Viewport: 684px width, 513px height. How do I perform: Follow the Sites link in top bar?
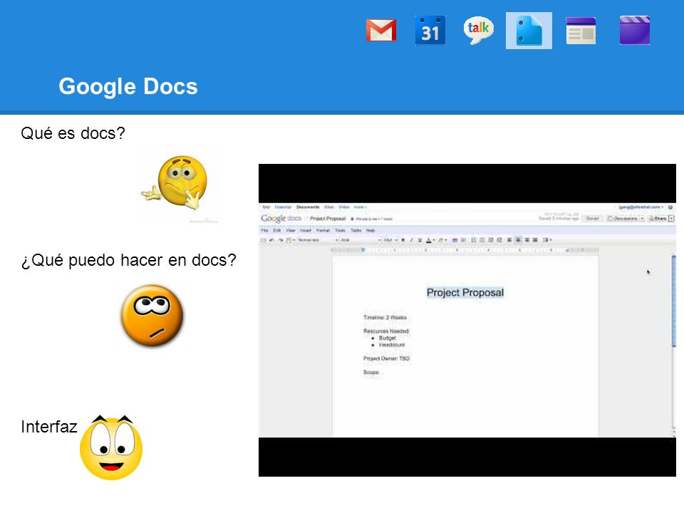pyautogui.click(x=329, y=207)
